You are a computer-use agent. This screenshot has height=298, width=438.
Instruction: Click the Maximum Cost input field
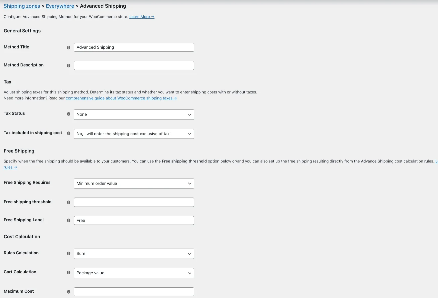coord(134,292)
